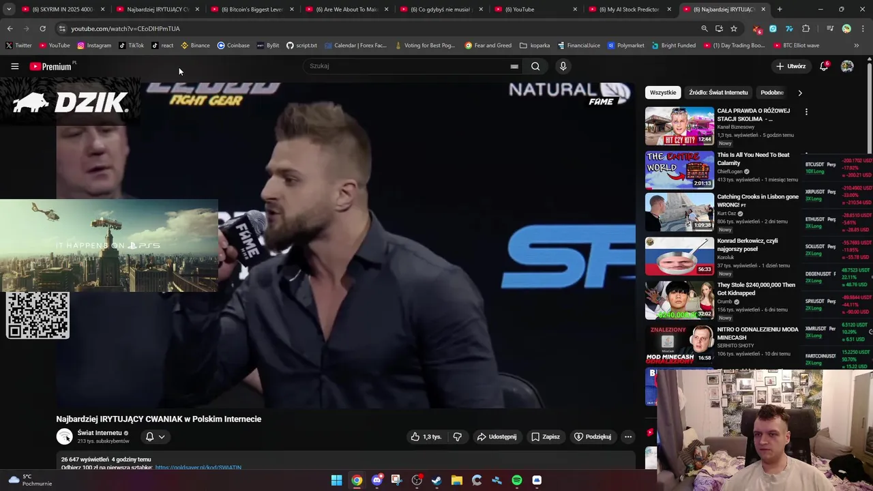Open Chrome's zoom magnifier in the address bar
This screenshot has width=873, height=491.
click(705, 29)
